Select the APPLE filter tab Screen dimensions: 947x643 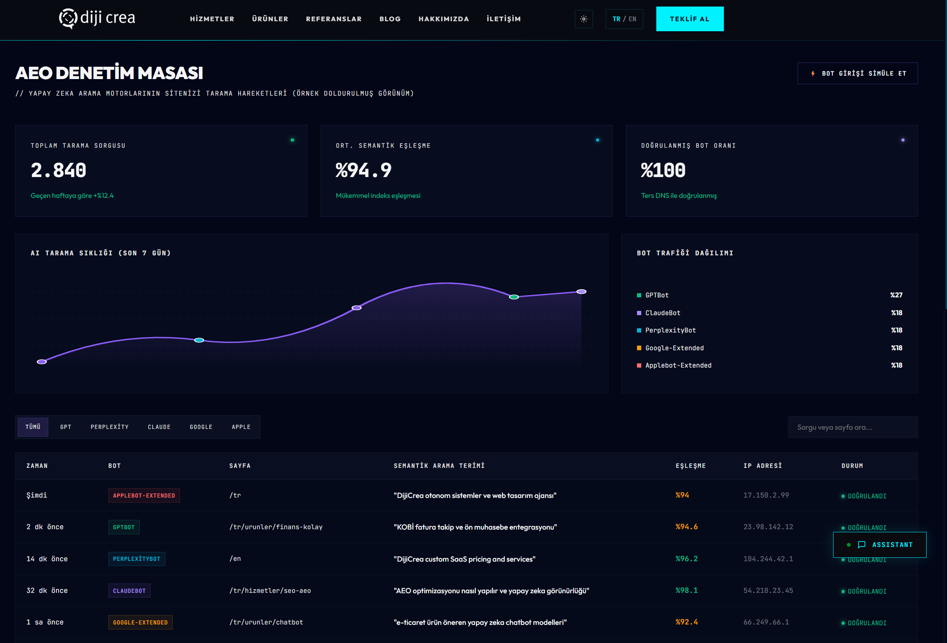(x=241, y=427)
